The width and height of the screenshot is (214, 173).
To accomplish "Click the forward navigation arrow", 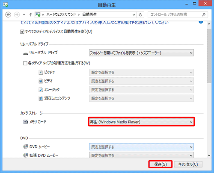I will 17,15.
